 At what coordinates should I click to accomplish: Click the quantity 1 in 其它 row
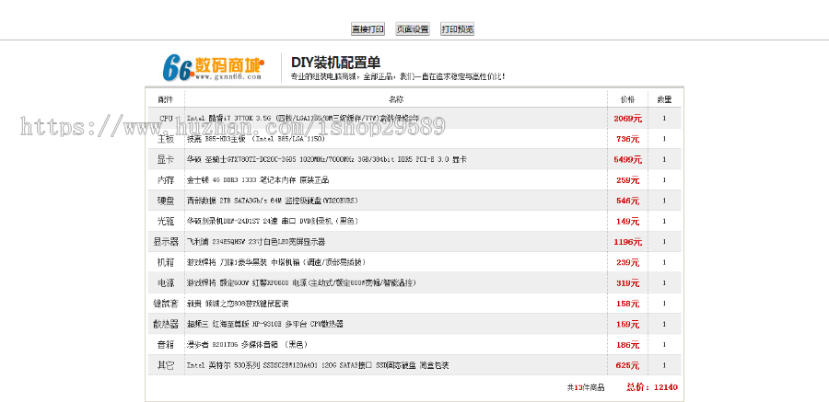(664, 365)
